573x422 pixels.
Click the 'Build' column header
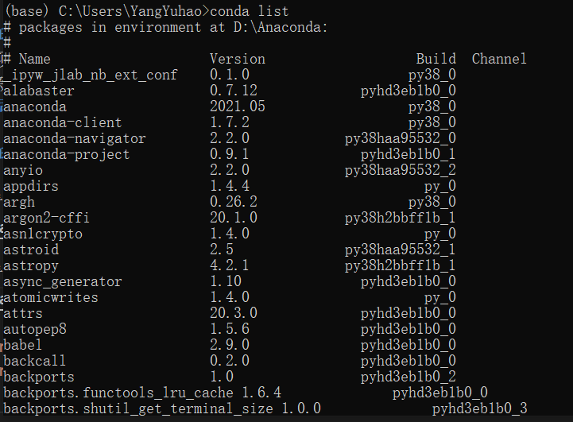(436, 59)
